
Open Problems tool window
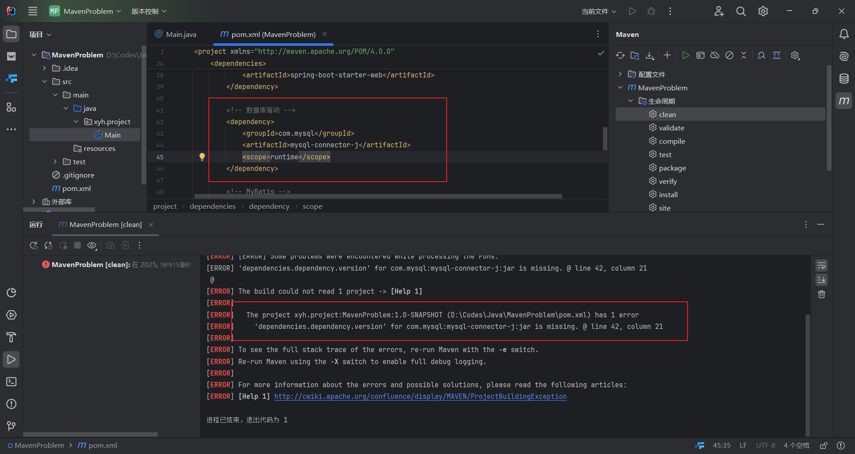click(12, 404)
